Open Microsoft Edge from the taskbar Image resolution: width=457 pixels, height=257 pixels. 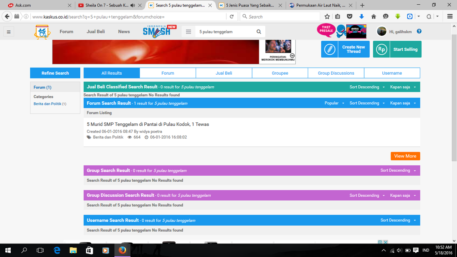(x=57, y=250)
